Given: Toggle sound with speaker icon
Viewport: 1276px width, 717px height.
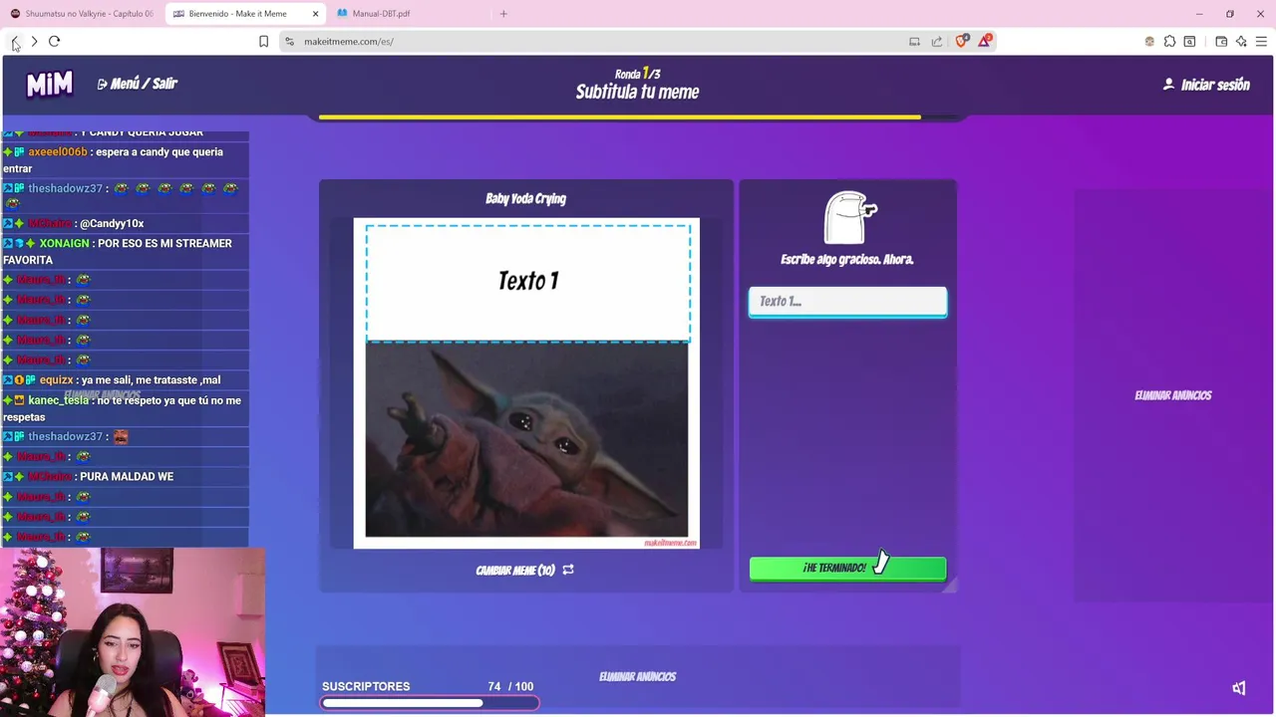Looking at the screenshot, I should click(x=1238, y=688).
